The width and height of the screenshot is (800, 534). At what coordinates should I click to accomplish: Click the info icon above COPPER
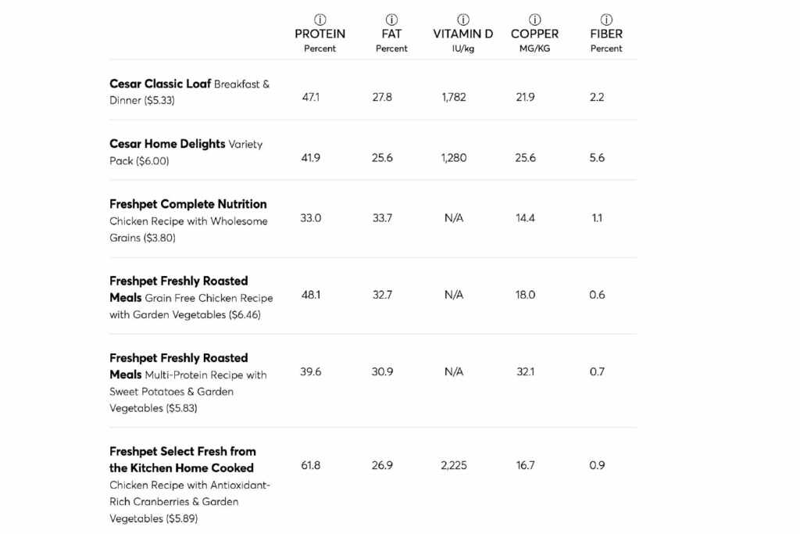pos(534,20)
